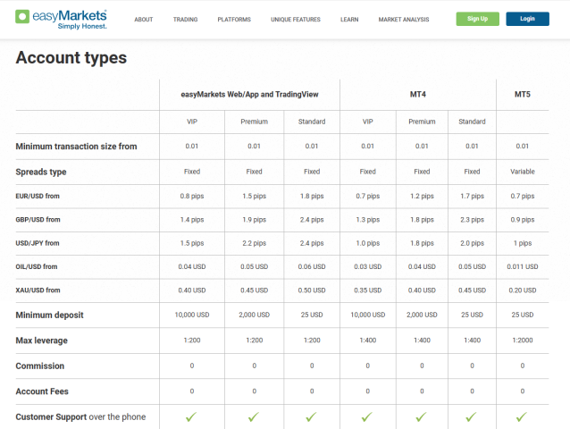
Task: Click the customer support checkmark for Web/App Premium
Action: tap(254, 417)
